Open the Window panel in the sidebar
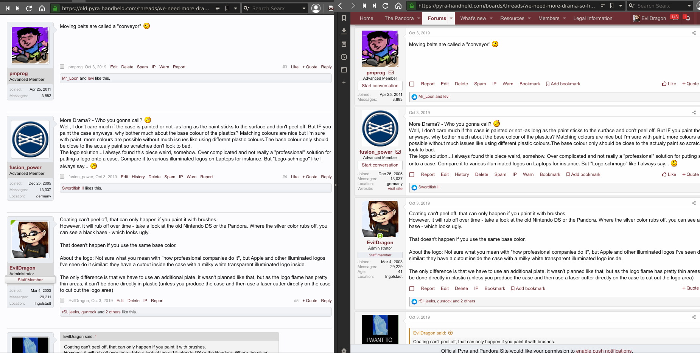 point(344,70)
